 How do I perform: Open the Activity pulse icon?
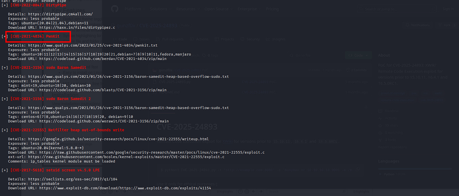pyautogui.click(x=381, y=118)
